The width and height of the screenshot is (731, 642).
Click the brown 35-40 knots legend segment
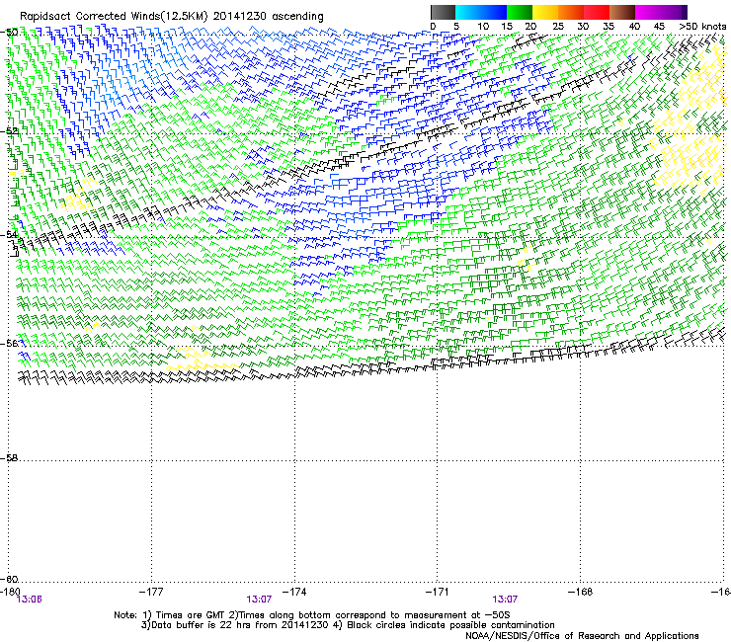point(622,12)
